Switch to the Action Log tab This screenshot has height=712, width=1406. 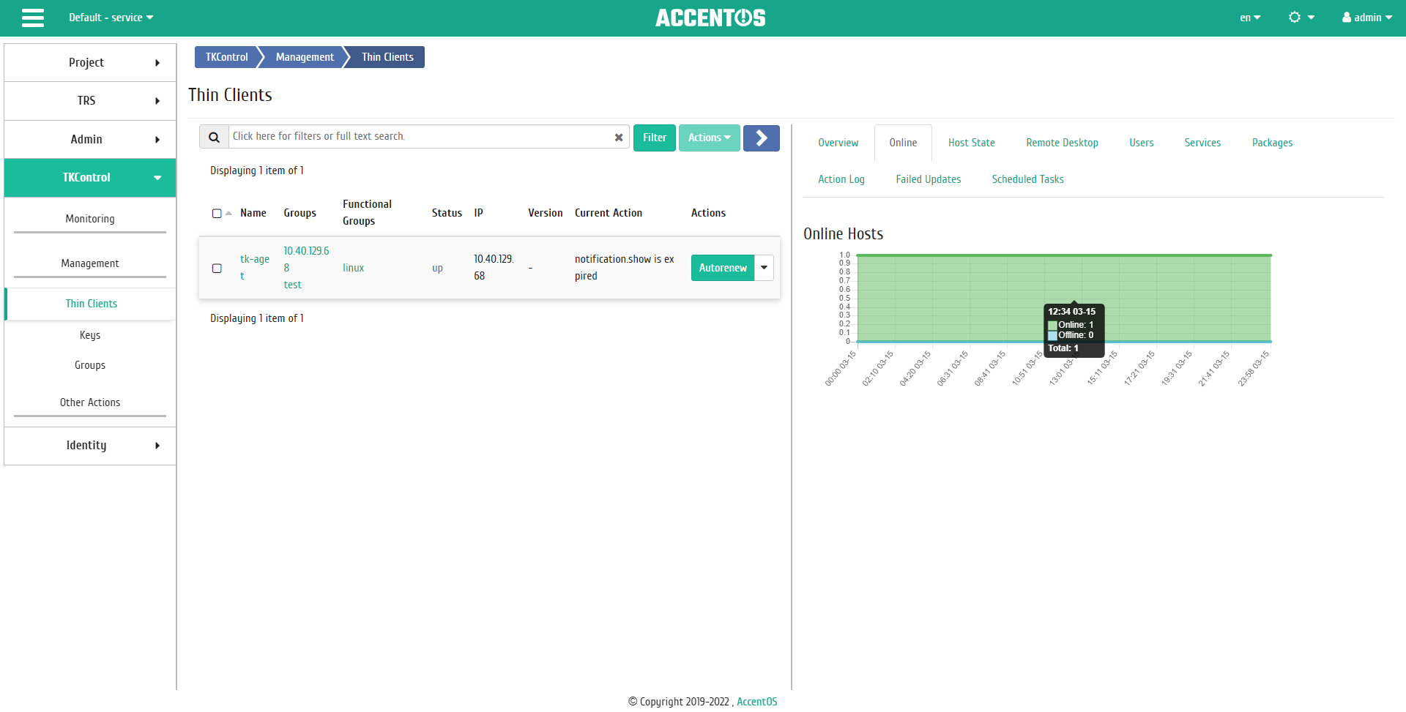(x=841, y=179)
